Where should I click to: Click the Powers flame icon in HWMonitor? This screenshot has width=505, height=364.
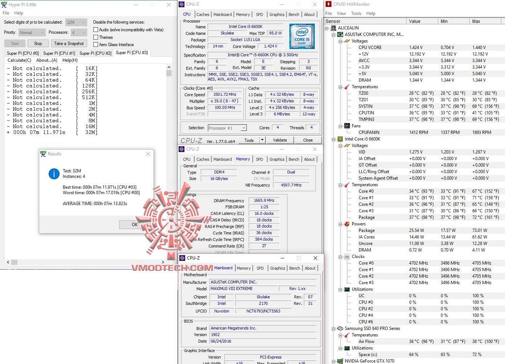point(347,224)
